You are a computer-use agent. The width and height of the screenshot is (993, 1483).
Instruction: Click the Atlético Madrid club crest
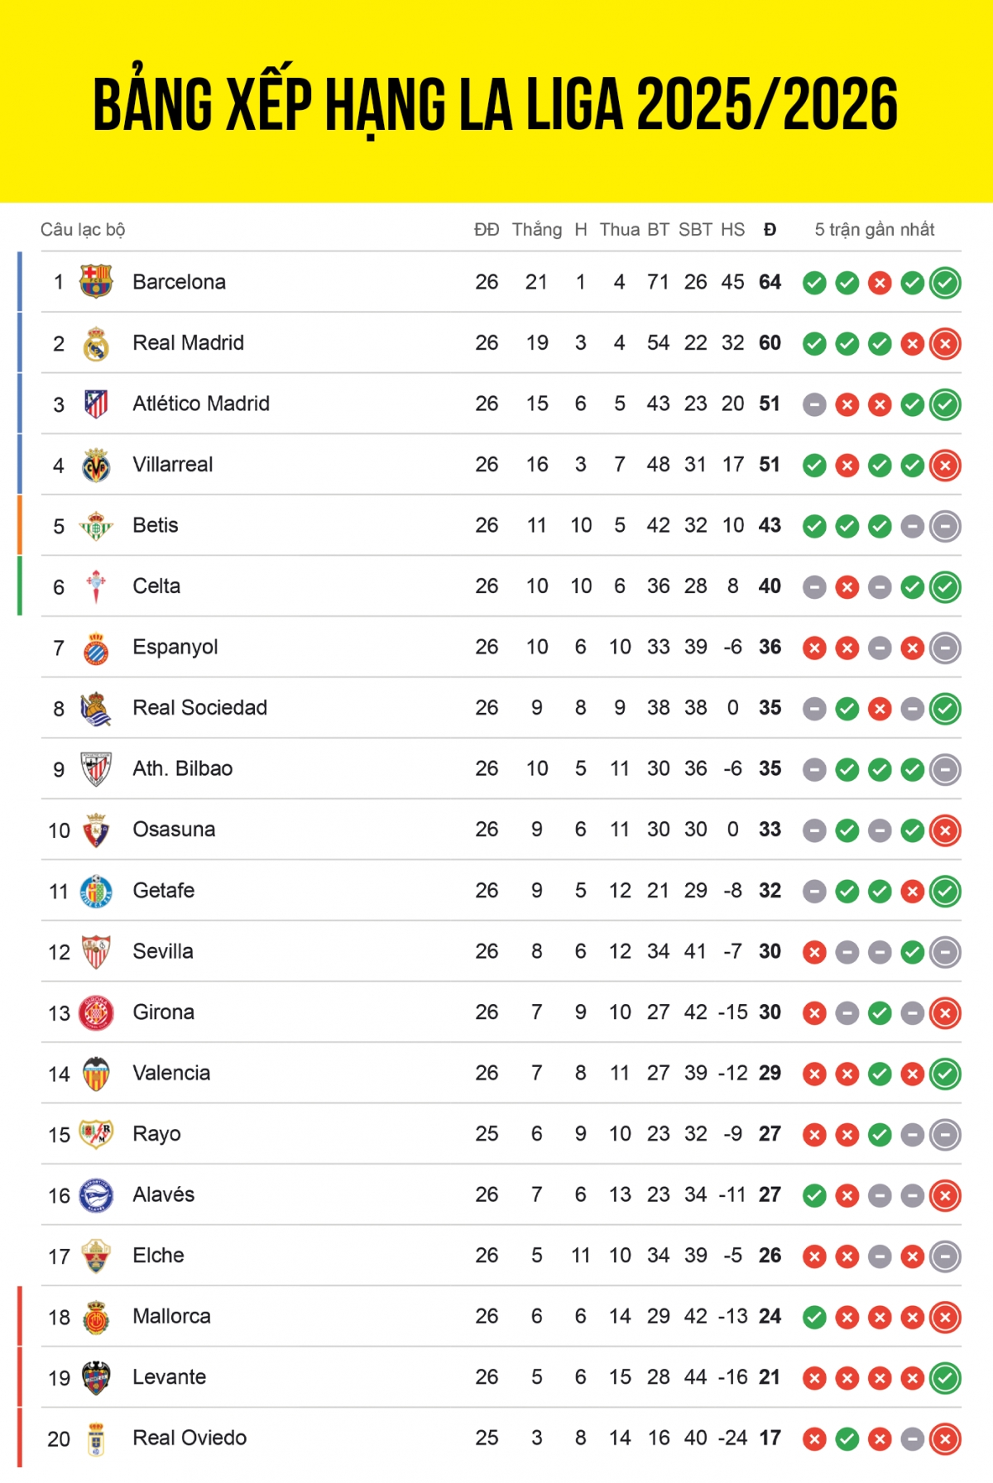click(96, 404)
